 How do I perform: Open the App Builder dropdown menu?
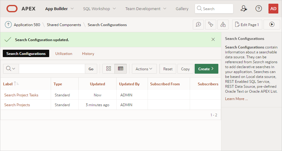[59, 9]
